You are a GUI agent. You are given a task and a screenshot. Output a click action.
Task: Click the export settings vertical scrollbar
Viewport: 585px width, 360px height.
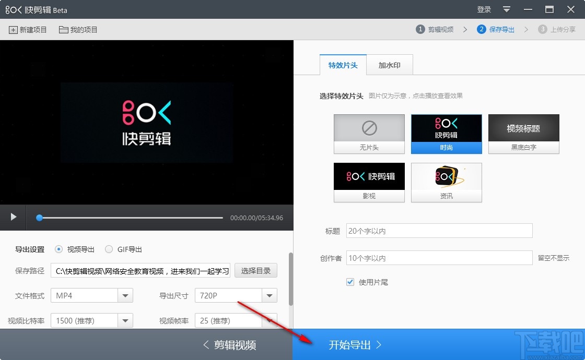[290, 279]
